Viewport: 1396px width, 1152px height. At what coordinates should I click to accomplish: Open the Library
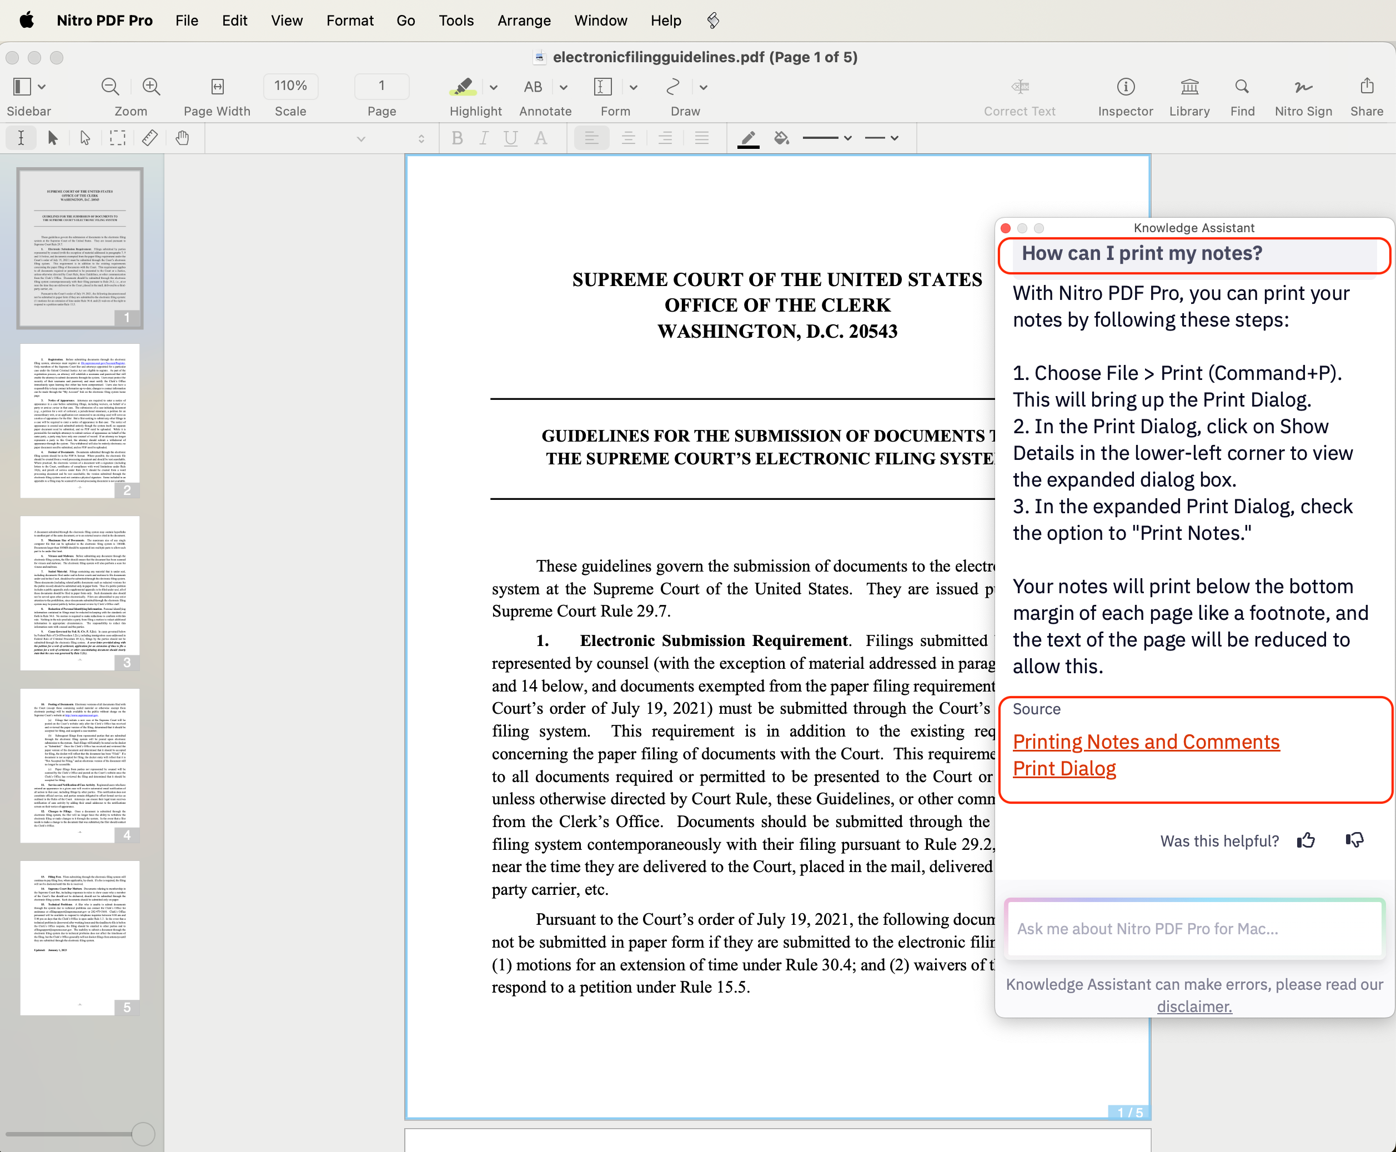tap(1189, 87)
